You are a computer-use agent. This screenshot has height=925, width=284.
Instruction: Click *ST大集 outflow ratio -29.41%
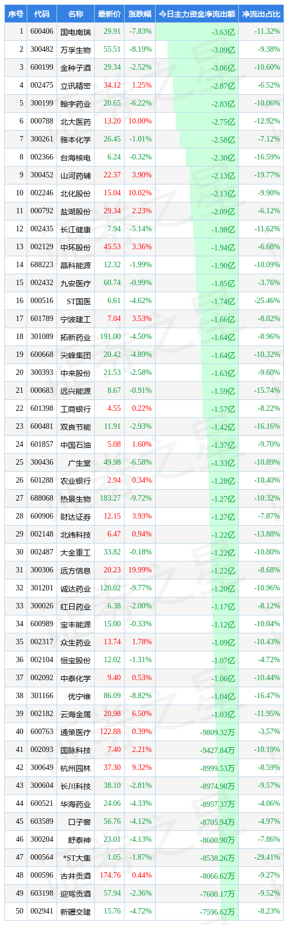tap(267, 858)
